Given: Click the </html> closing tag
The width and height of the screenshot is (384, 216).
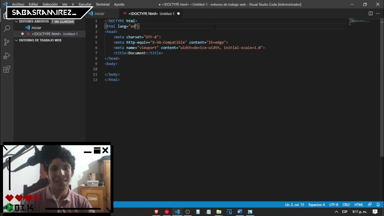Looking at the screenshot, I should 112,80.
